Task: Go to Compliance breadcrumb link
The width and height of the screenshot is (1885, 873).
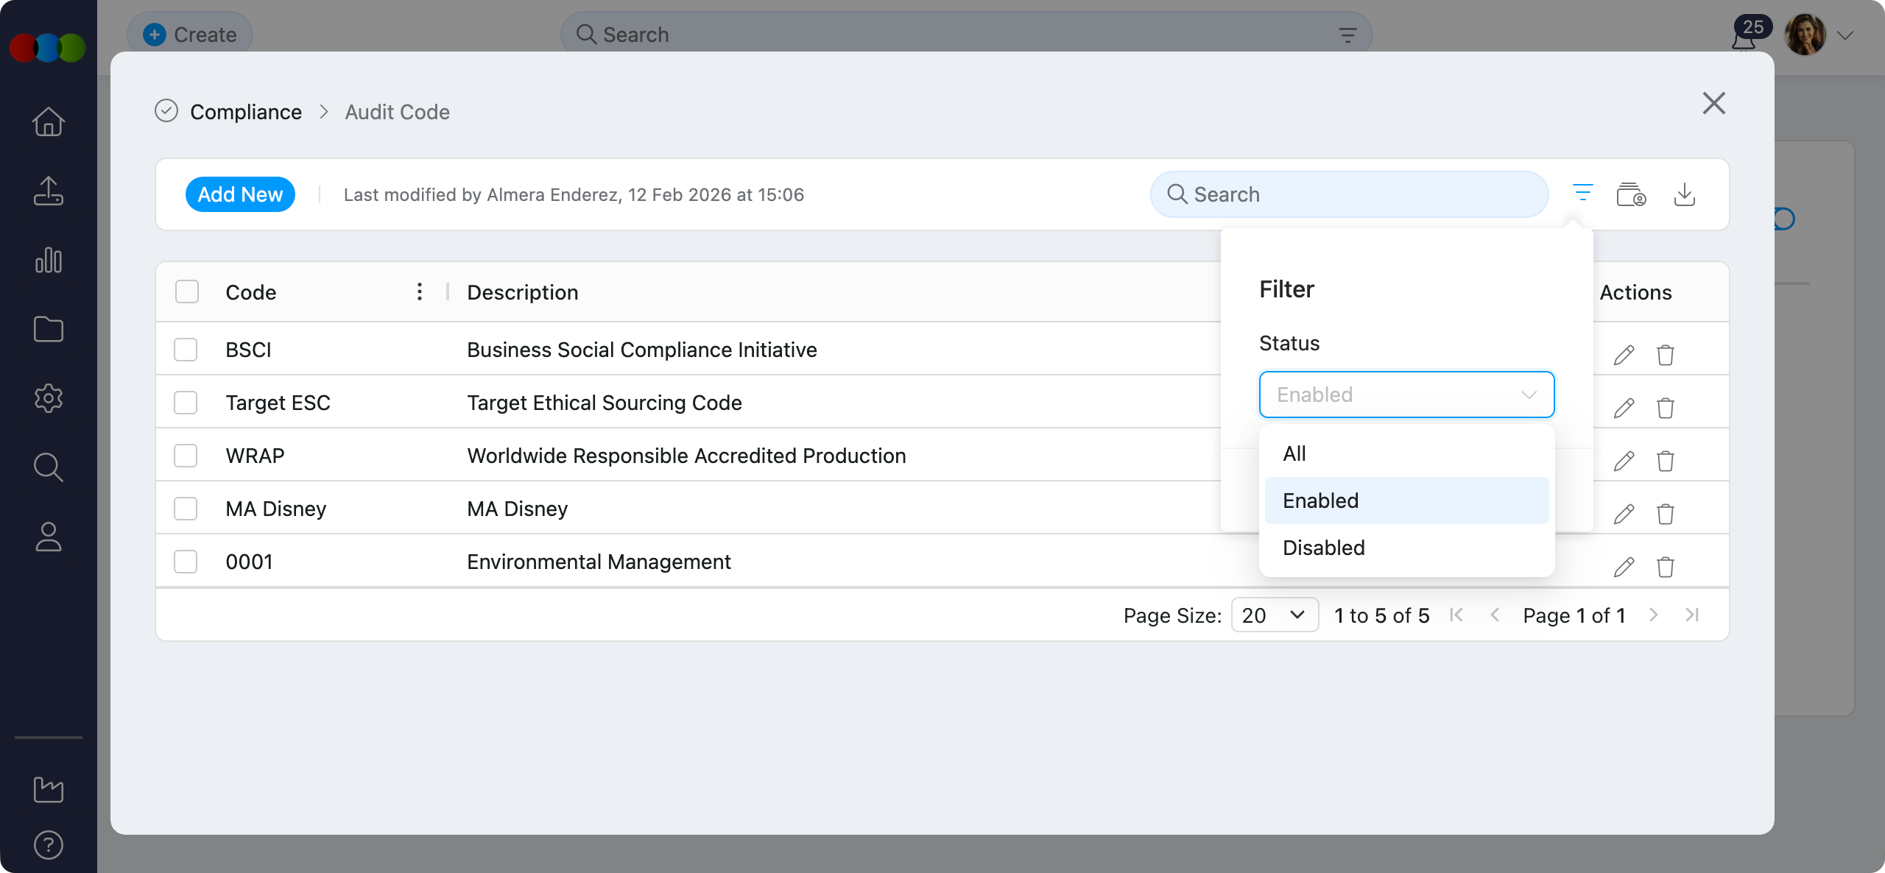Action: pos(246,112)
